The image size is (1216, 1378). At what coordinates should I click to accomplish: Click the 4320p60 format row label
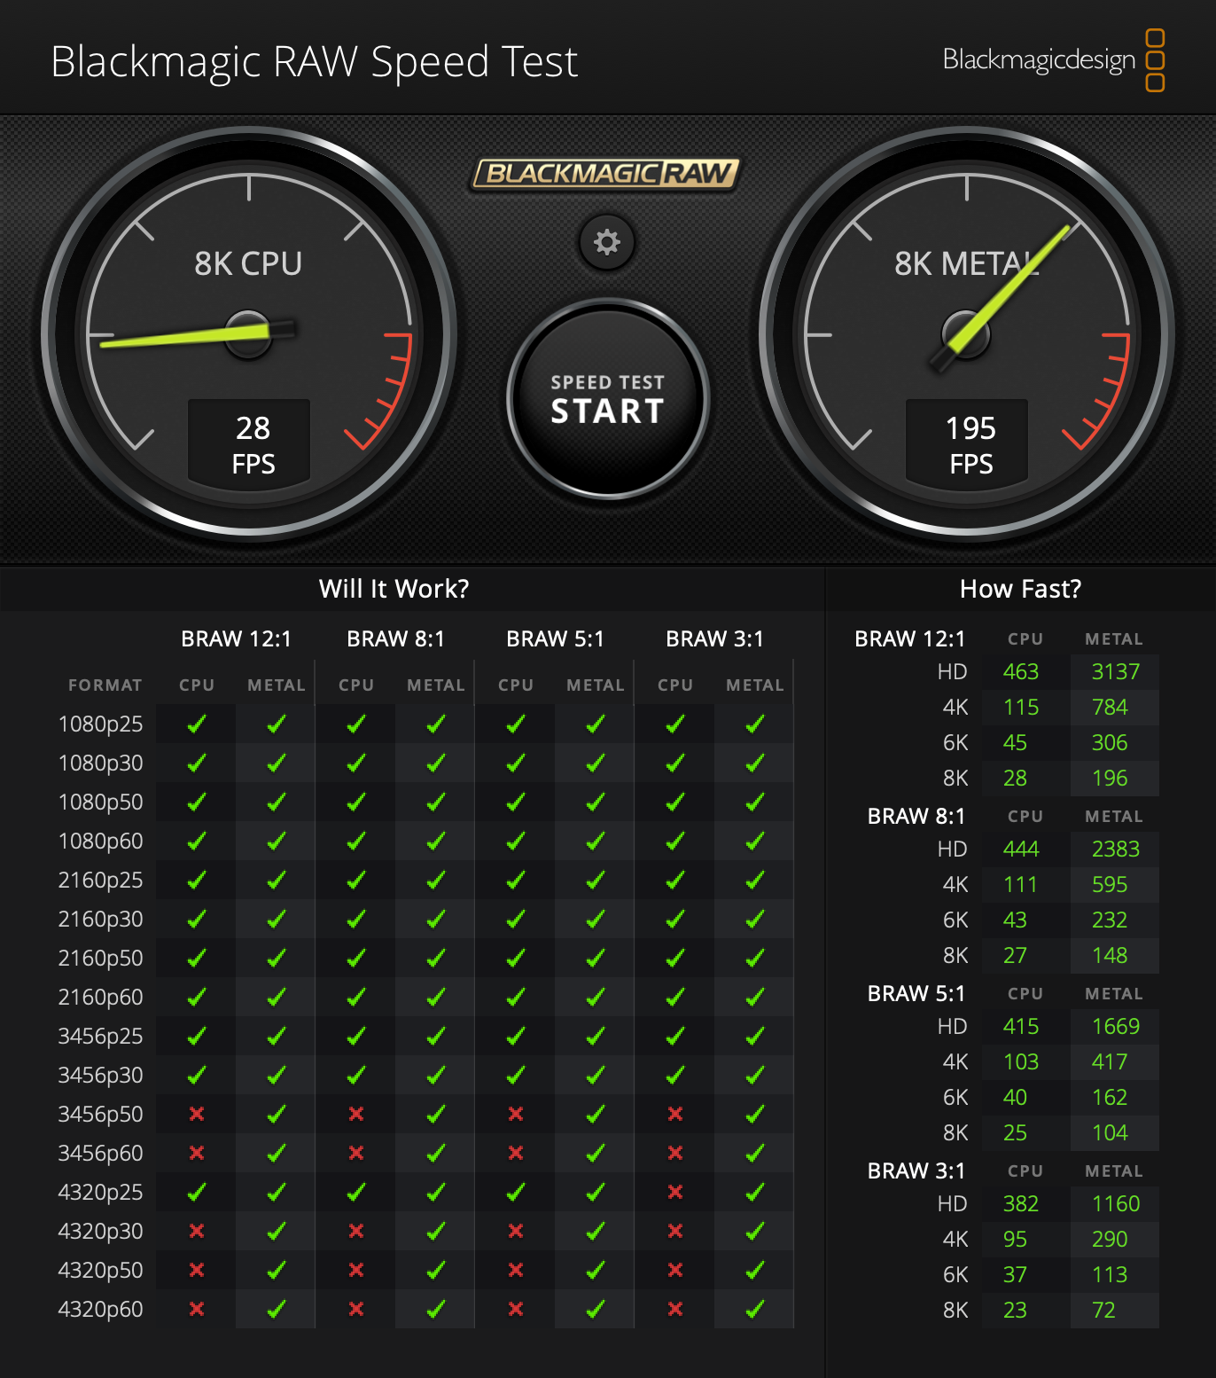100,1310
